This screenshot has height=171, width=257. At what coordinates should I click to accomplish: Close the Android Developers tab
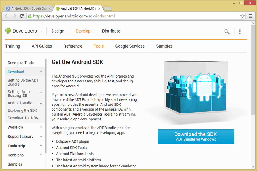tap(99, 8)
